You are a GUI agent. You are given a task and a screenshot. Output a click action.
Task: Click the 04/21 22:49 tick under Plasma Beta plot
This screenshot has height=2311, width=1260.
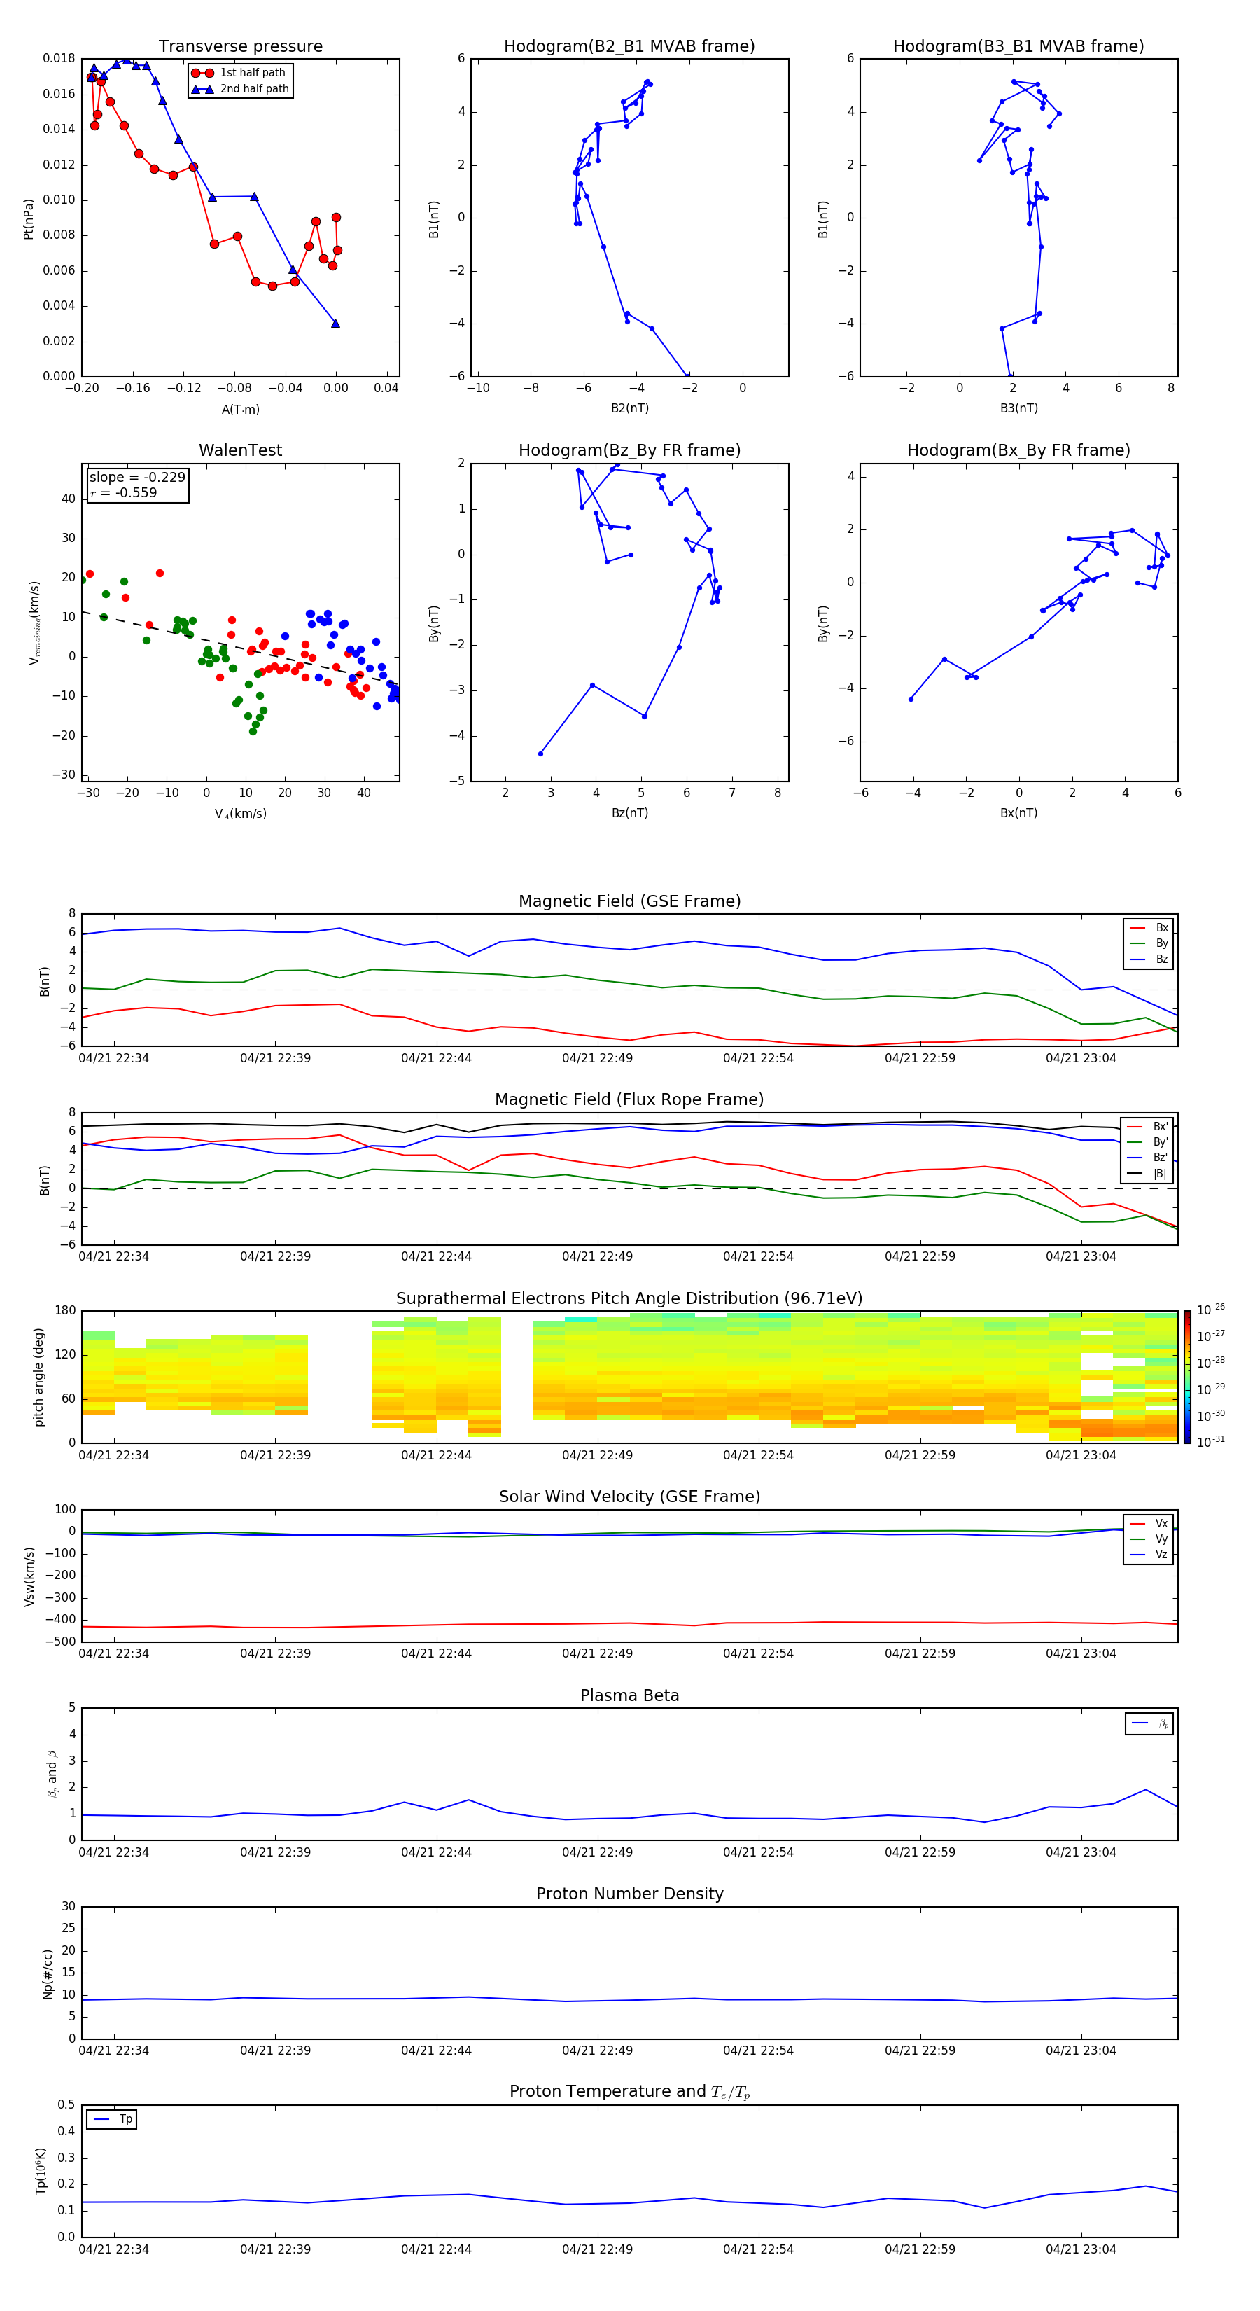click(597, 1852)
